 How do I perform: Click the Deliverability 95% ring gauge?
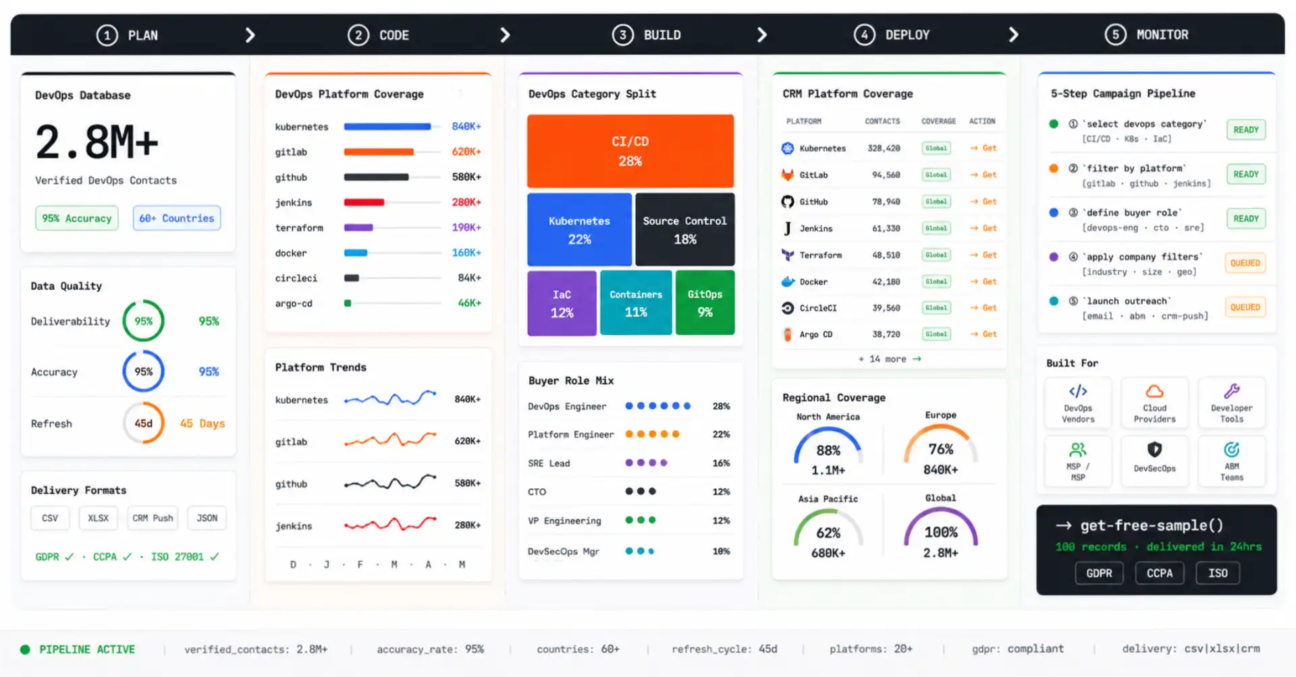pyautogui.click(x=143, y=321)
